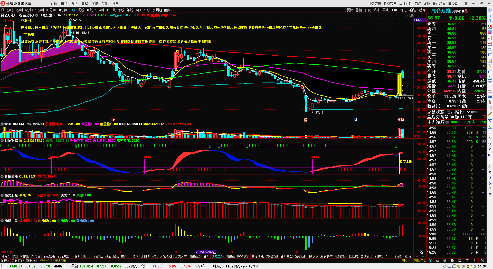
Task: Toggle the circle icon beside 动能二号 indicator
Action: [2, 221]
